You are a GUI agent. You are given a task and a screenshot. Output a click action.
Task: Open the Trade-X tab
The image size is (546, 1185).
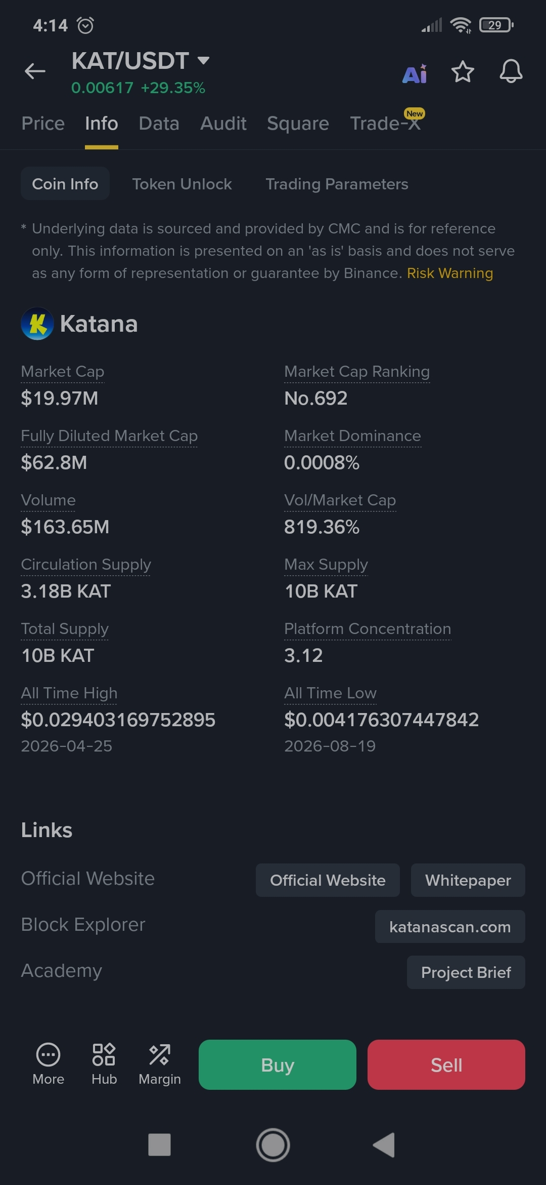click(385, 124)
